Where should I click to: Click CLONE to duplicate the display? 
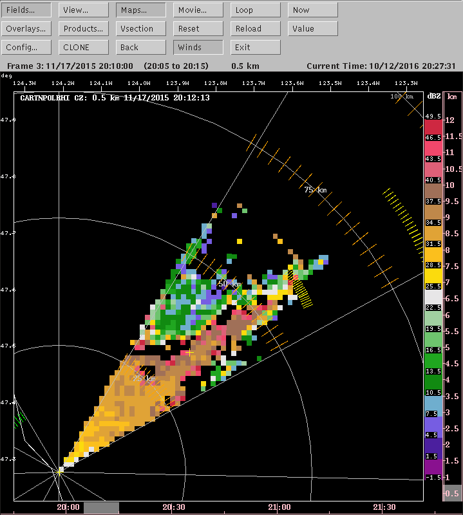tap(84, 48)
